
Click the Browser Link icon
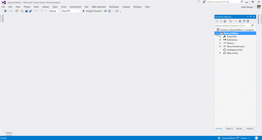tap(105, 11)
